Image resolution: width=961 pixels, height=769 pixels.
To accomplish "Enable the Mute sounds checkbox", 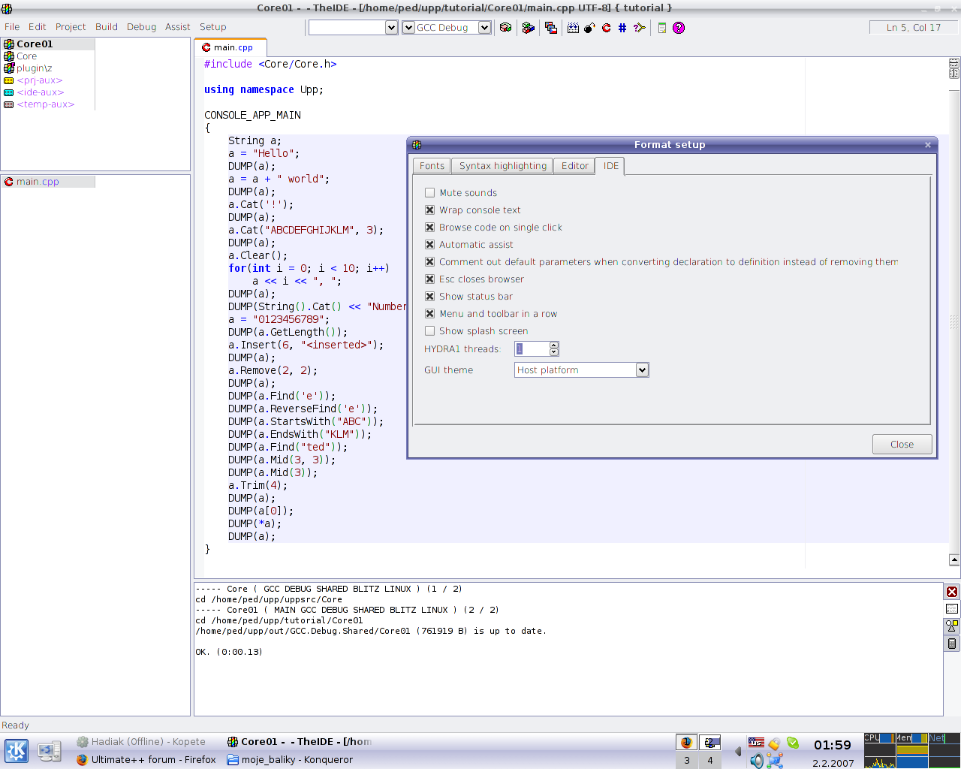I will point(430,193).
